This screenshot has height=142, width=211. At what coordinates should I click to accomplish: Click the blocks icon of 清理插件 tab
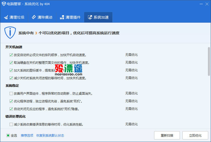(62, 17)
